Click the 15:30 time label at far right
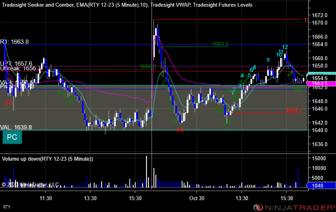The image size is (336, 212). click(287, 198)
